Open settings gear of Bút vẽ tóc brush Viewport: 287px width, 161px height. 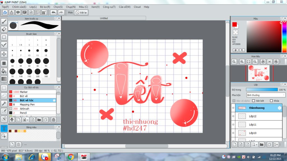pos(54,100)
